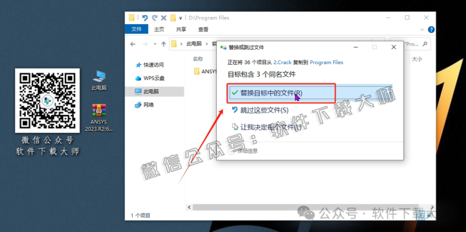
Task: Go forward in Explorer navigation
Action: (x=145, y=44)
